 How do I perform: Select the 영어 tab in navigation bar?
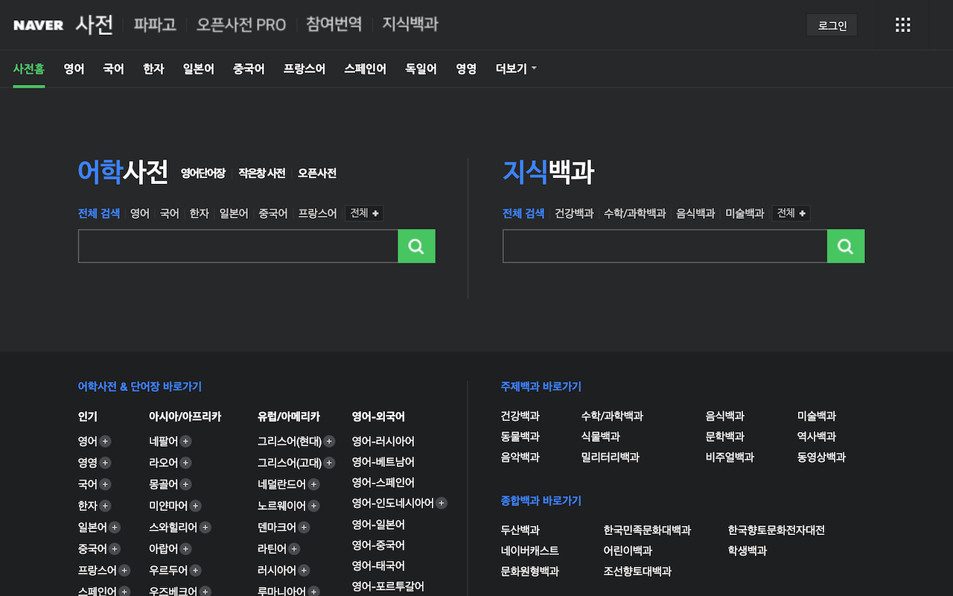coord(74,69)
